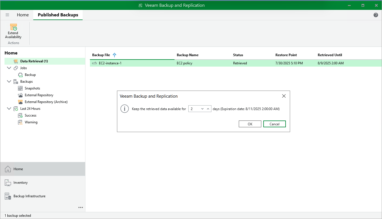Select the Backups tree item
The height and width of the screenshot is (219, 382).
click(27, 82)
